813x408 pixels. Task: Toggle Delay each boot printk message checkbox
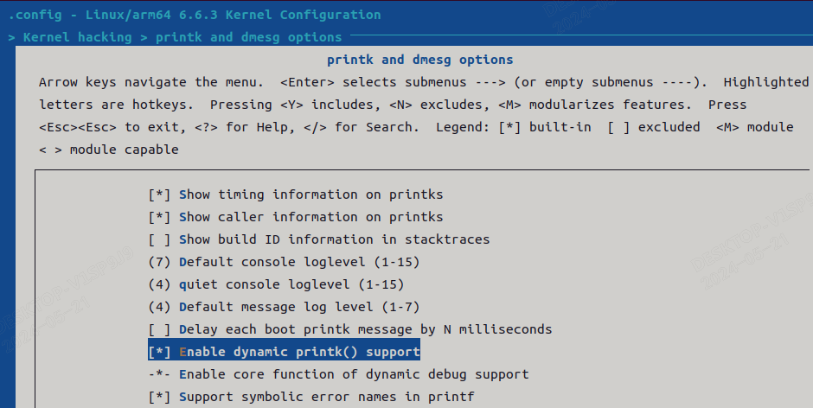point(159,329)
